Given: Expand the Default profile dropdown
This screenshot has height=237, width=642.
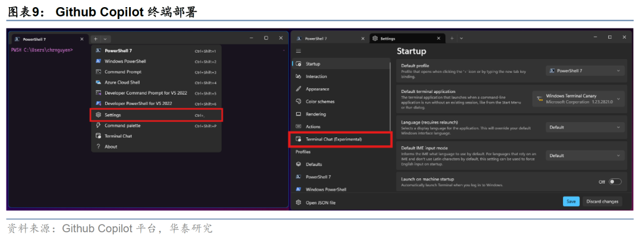Looking at the screenshot, I should pos(585,71).
